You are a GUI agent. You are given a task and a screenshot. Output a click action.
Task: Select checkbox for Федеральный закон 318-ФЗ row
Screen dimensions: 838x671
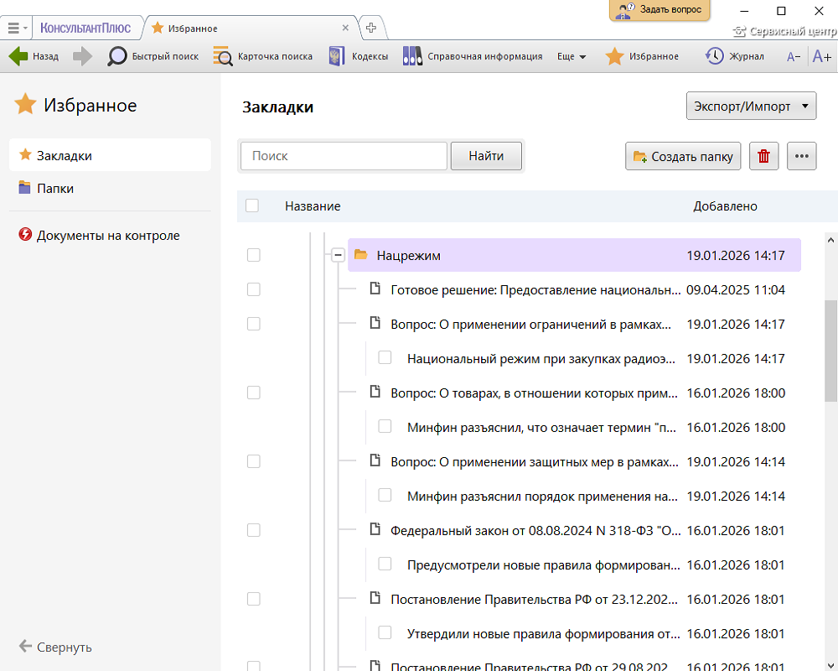point(254,530)
